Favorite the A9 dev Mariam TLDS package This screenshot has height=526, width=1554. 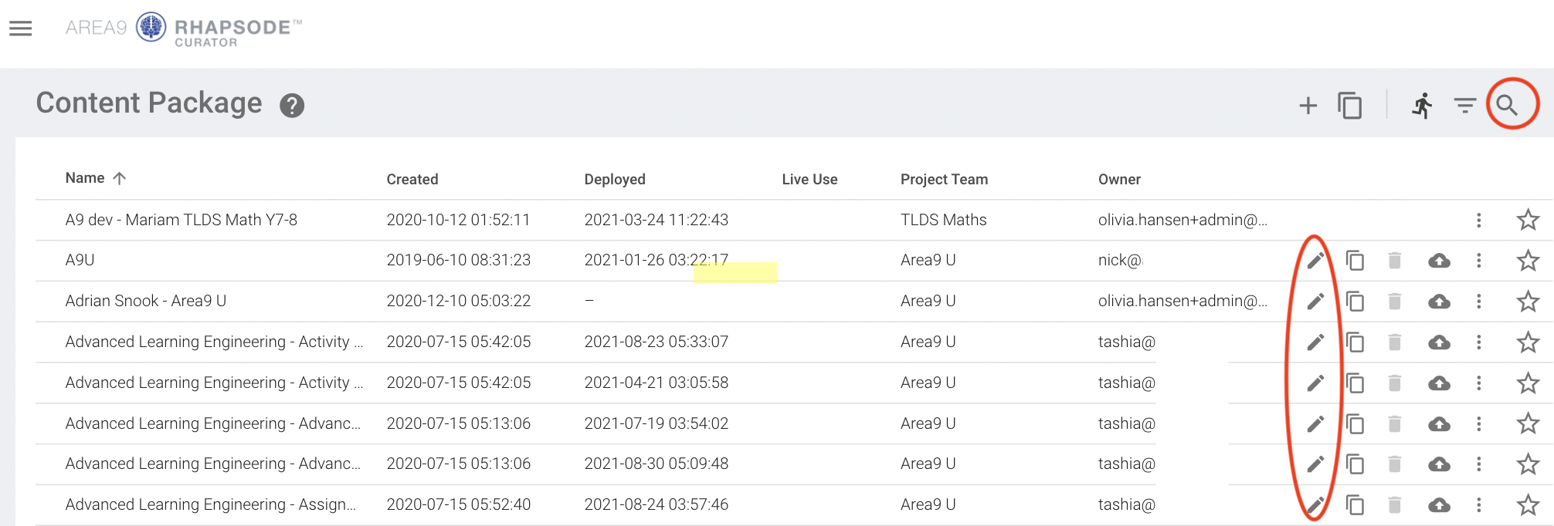(1528, 221)
